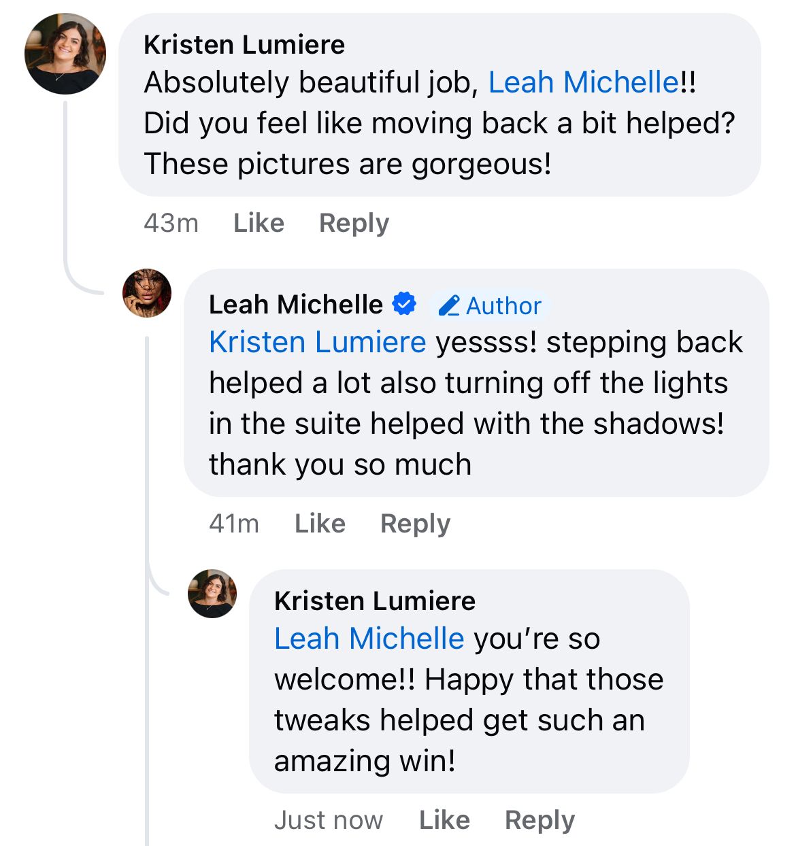
Task: Open Leah Michelle's profile picture
Action: coord(147,293)
